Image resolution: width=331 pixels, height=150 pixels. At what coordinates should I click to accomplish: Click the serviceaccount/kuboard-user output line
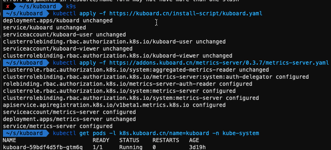64,35
